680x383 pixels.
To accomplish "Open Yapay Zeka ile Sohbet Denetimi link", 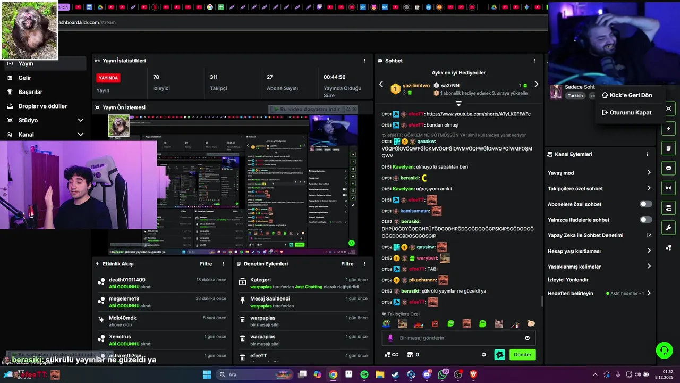I will click(599, 235).
